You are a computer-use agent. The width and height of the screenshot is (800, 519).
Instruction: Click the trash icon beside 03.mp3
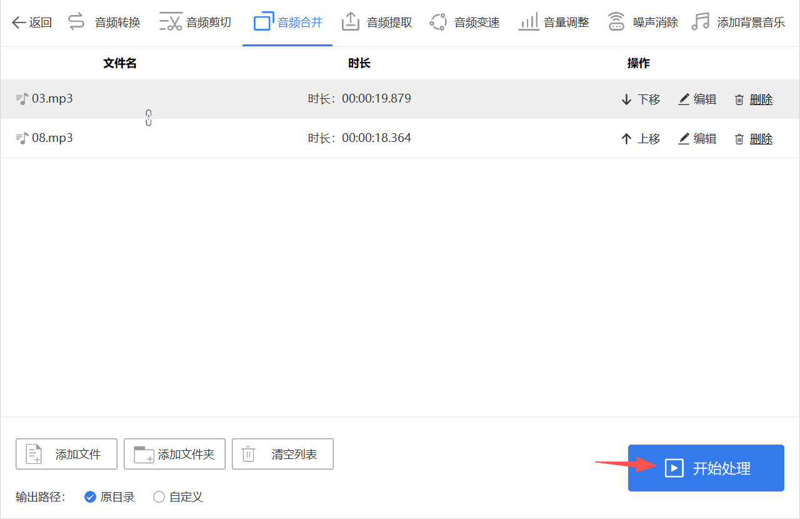coord(738,98)
